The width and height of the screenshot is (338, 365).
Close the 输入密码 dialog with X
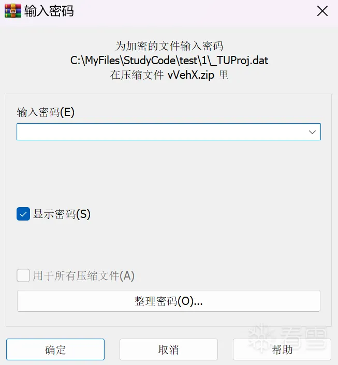(x=322, y=11)
